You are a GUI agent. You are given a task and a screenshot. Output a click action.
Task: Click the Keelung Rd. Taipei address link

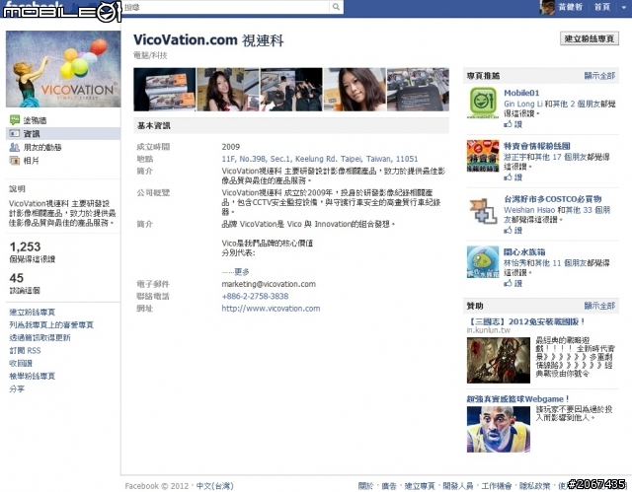click(320, 159)
